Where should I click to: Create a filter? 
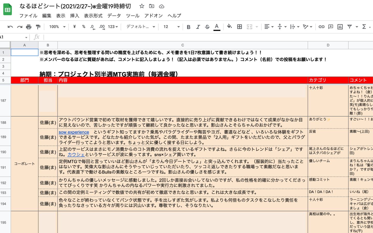[349, 27]
